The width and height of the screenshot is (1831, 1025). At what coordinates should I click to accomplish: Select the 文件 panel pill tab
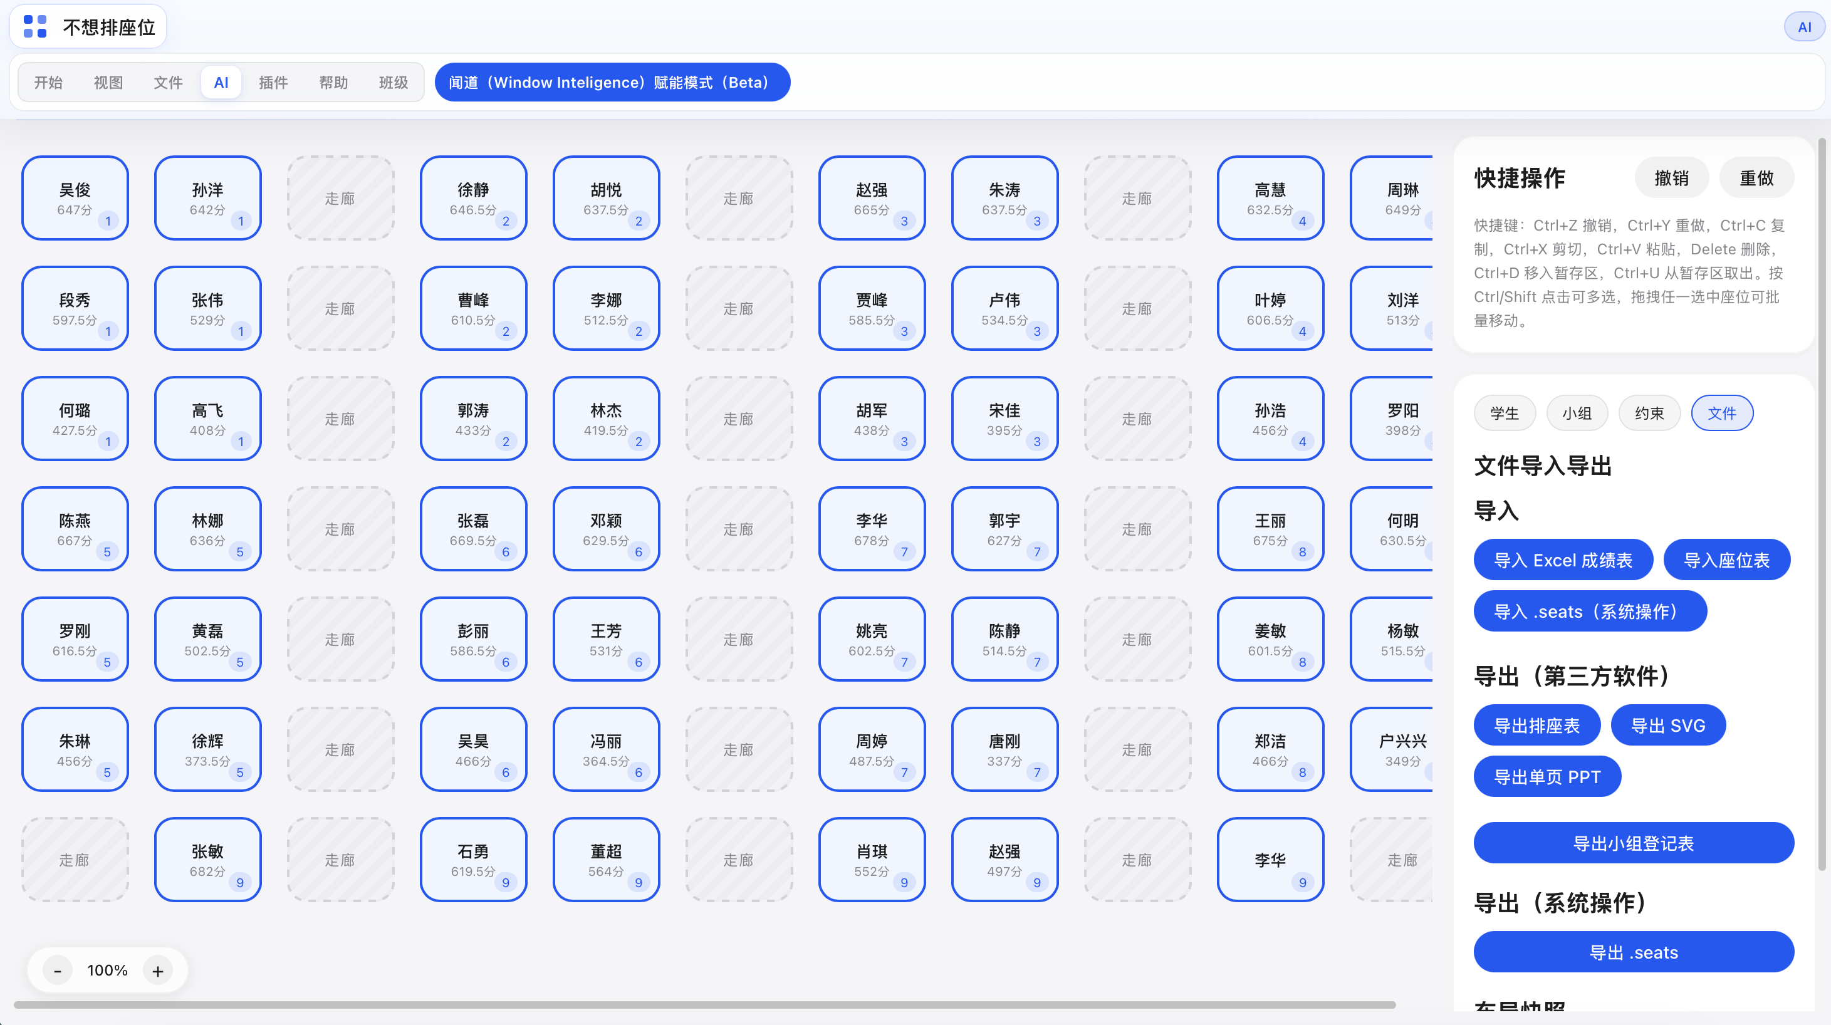1721,413
